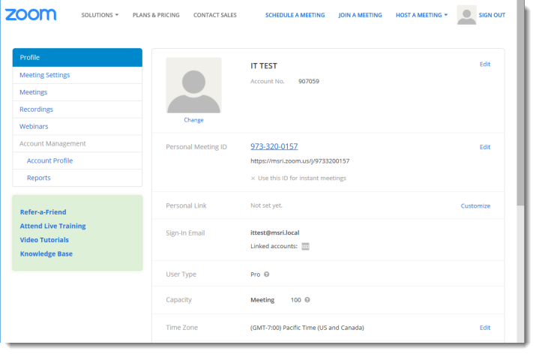Click the Pacific Time zone value

(x=307, y=328)
